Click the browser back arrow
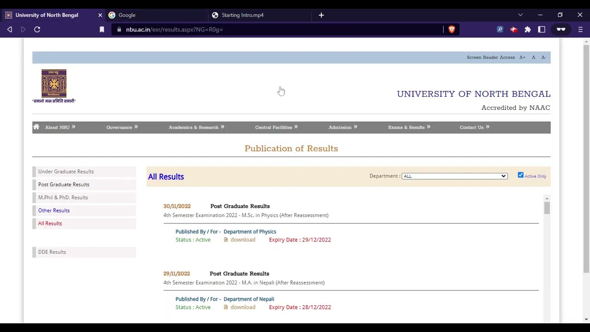The height and width of the screenshot is (332, 590). point(10,30)
